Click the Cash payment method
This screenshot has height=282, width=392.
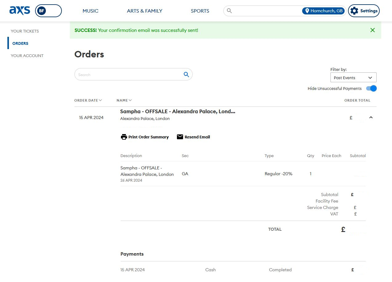pos(210,270)
